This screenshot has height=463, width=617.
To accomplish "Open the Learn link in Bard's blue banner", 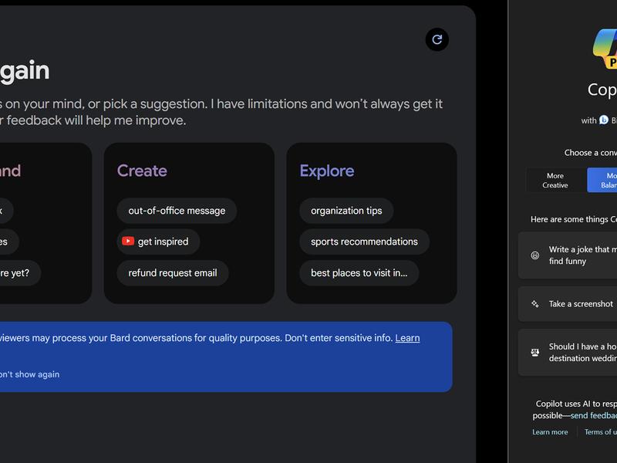I will (x=407, y=338).
